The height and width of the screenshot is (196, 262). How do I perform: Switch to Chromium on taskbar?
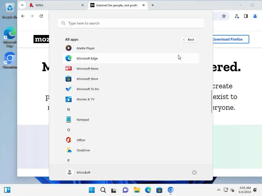pos(170,190)
